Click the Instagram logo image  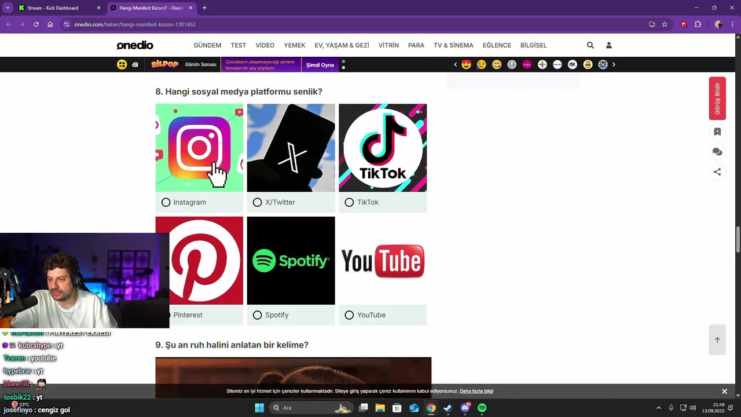click(x=199, y=148)
